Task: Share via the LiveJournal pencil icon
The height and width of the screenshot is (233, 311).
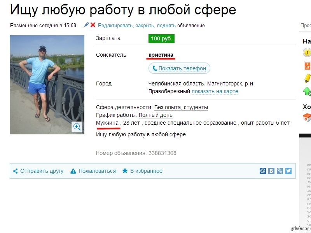Action: point(280,170)
